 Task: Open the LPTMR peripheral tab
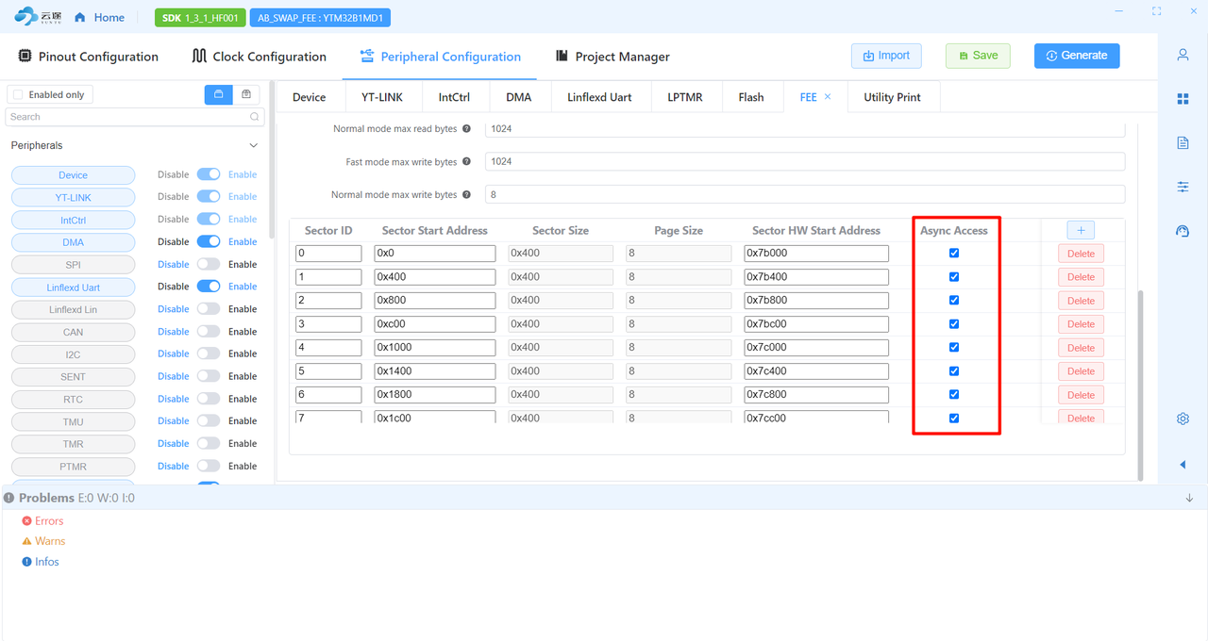(x=685, y=97)
